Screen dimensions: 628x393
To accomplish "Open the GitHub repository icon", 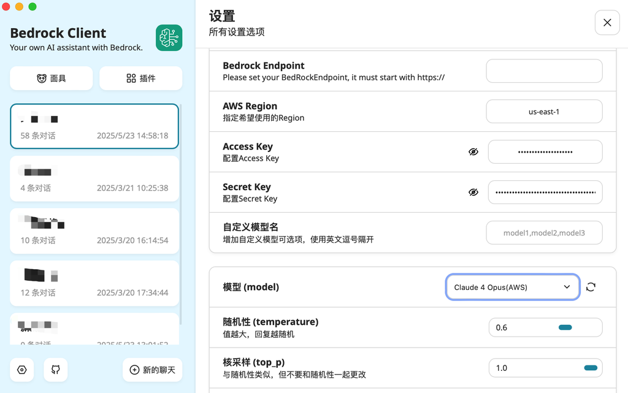I will 56,370.
